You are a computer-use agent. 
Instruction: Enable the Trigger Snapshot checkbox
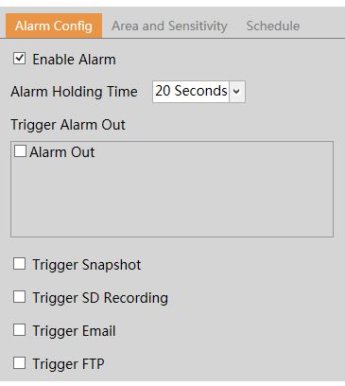click(20, 264)
